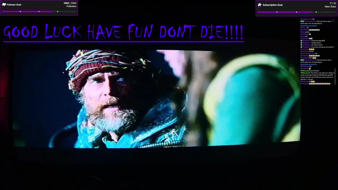Click the Follower Goal progress bar
338x190 pixels.
[39, 12]
